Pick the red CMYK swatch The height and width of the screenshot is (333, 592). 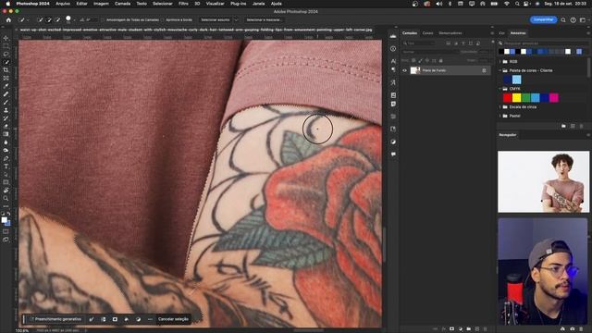(x=508, y=98)
